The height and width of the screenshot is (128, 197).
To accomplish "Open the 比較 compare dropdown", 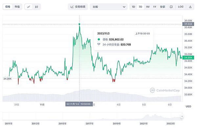I will pyautogui.click(x=109, y=7).
